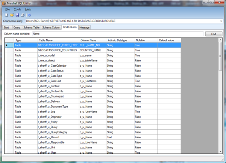The width and height of the screenshot is (226, 163).
Task: Open the Tools menu
Action: pos(17,9)
